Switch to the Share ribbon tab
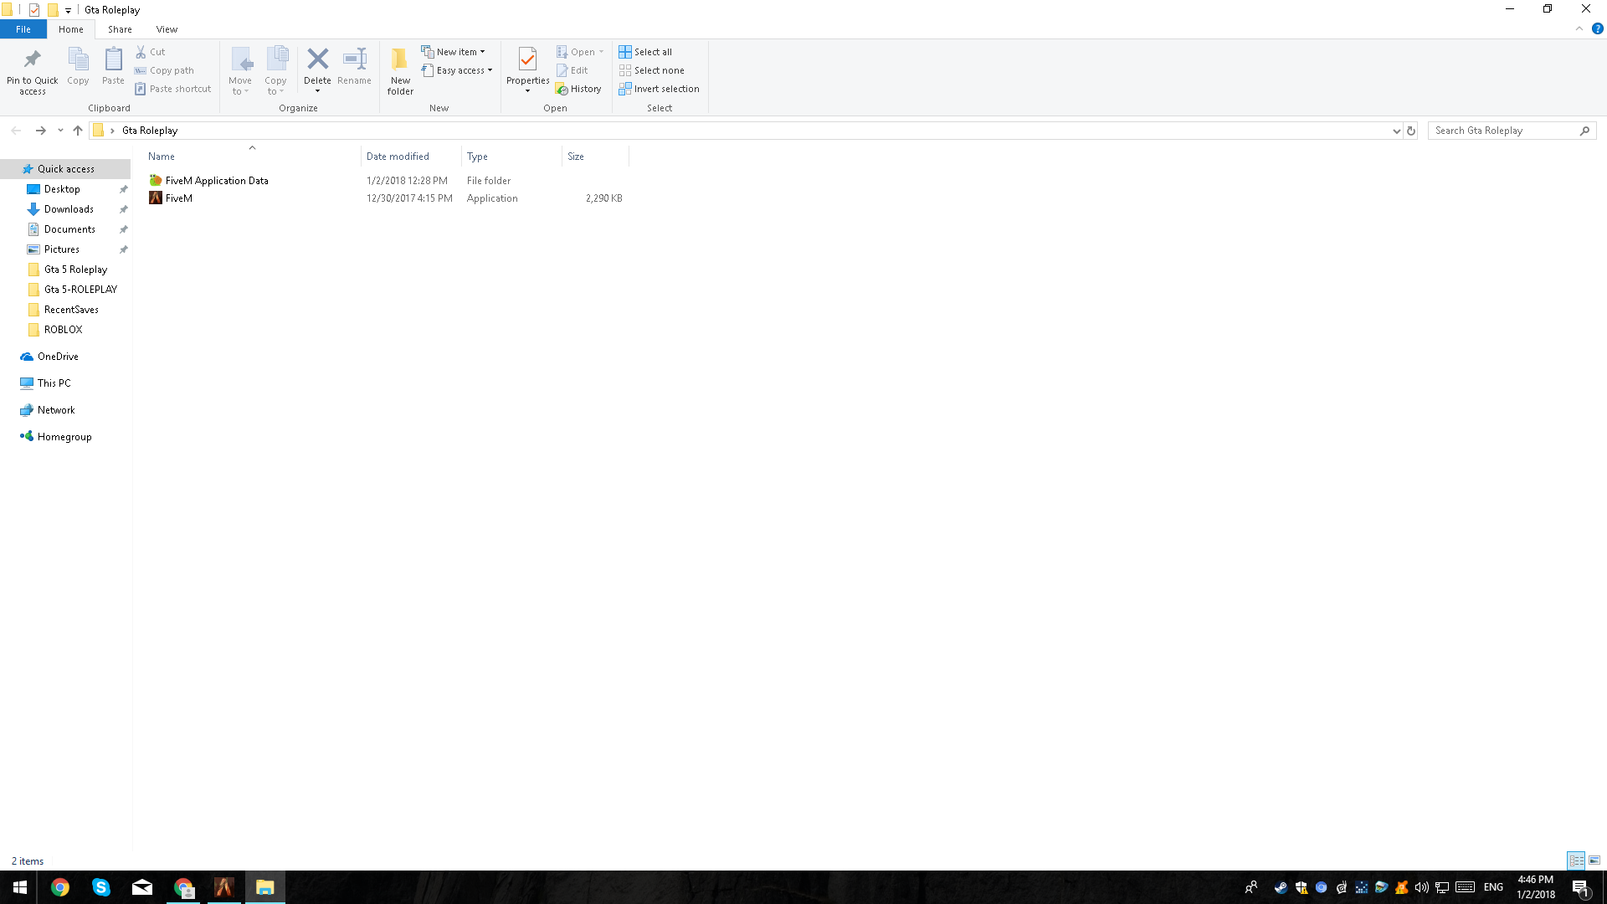 point(120,29)
